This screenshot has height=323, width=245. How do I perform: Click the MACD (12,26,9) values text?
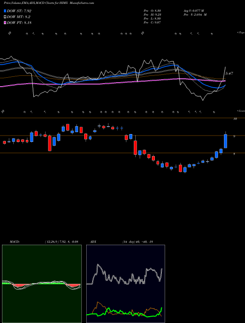click(x=61, y=242)
